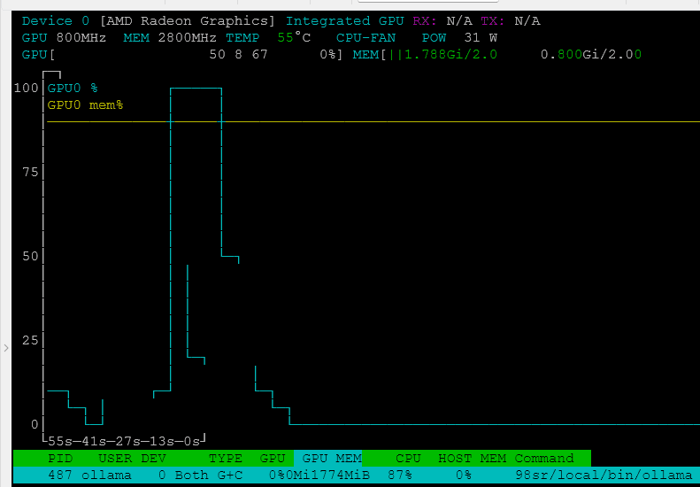This screenshot has width=700, height=487.
Task: Select the highlighted 'GPU MEM' column header
Action: point(327,459)
